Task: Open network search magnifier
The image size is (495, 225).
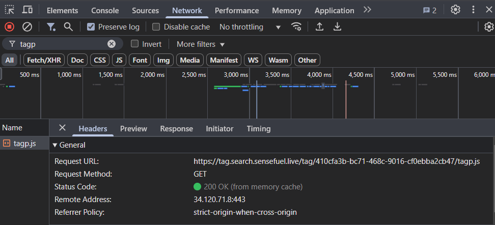Action: (x=68, y=27)
